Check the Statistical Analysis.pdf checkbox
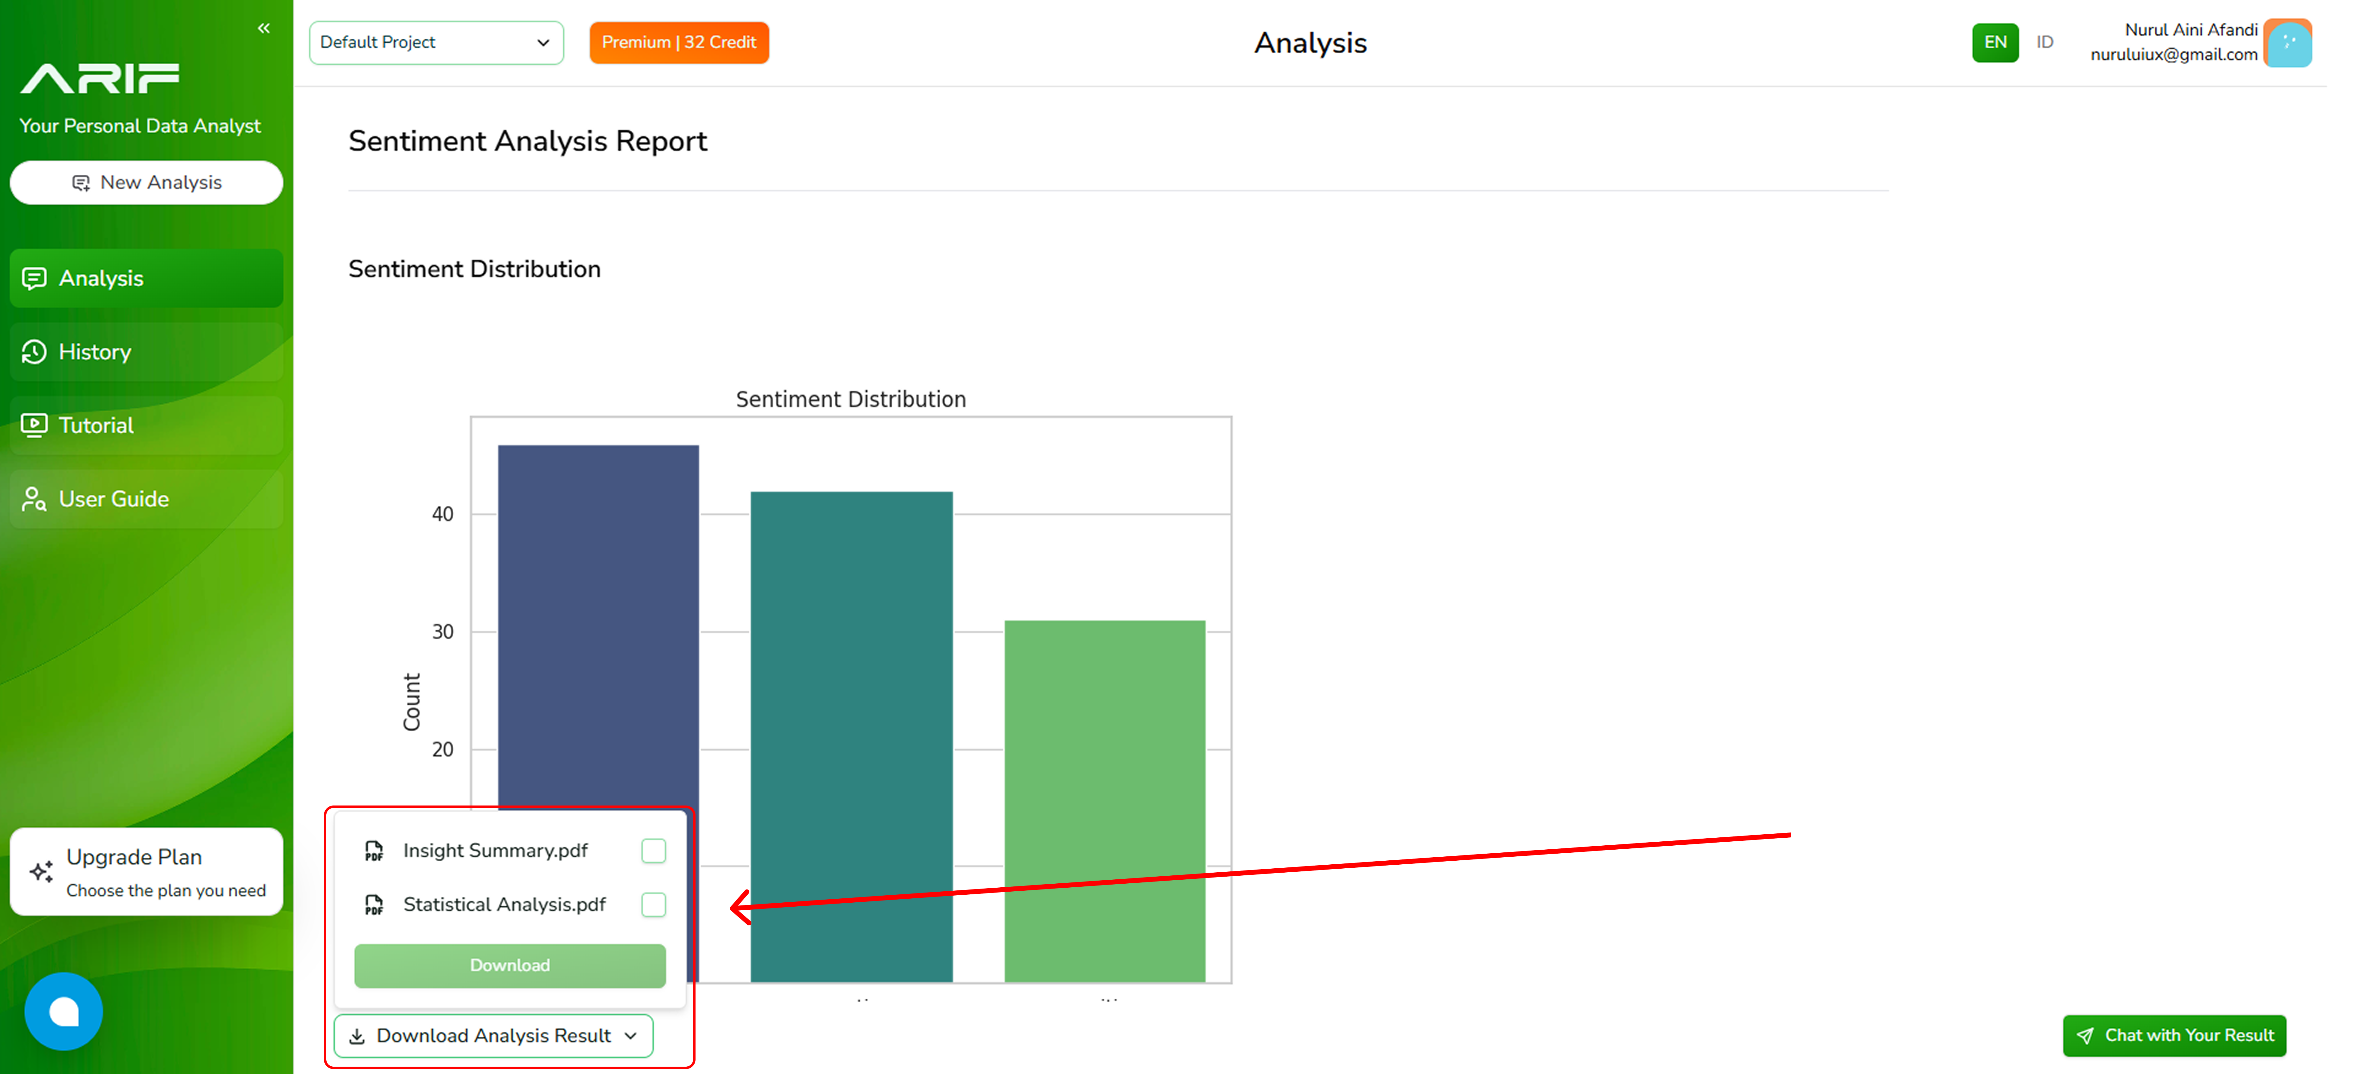 click(654, 905)
